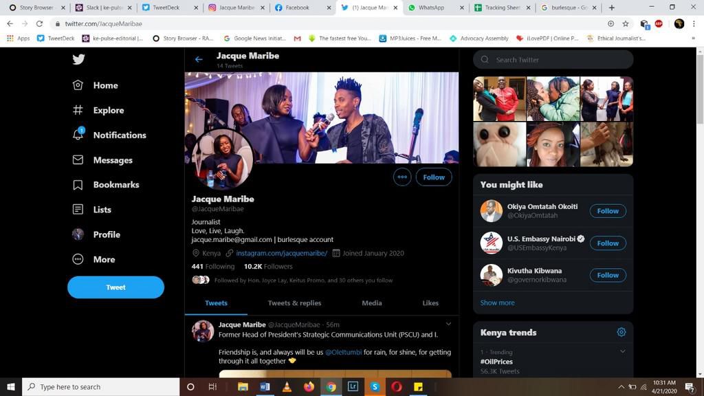Open Messages in the sidebar

(113, 159)
